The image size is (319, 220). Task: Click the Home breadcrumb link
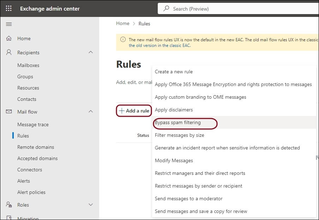[x=123, y=24]
